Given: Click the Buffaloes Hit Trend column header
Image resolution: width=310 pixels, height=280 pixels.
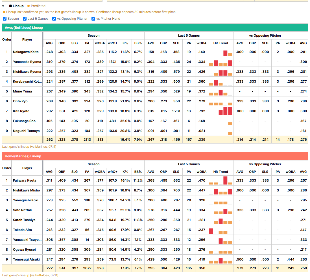Looking at the screenshot, I should (221, 43).
